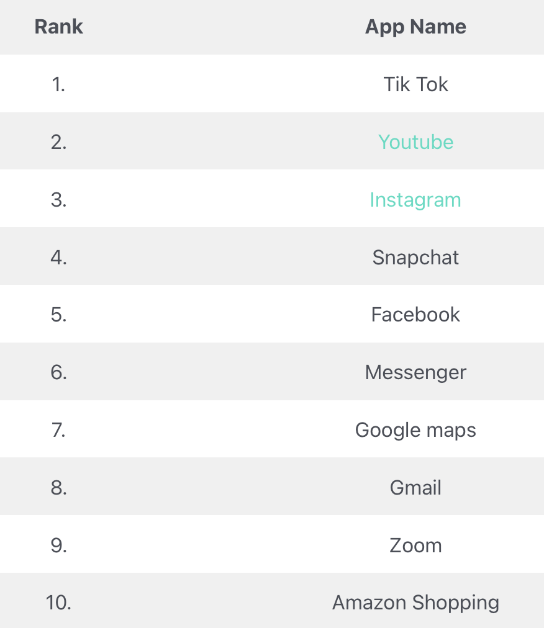Select the Messenger table cell
This screenshot has height=628, width=544.
click(415, 372)
